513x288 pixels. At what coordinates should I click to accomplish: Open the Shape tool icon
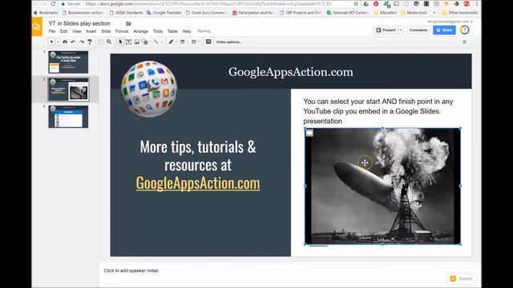pos(144,42)
